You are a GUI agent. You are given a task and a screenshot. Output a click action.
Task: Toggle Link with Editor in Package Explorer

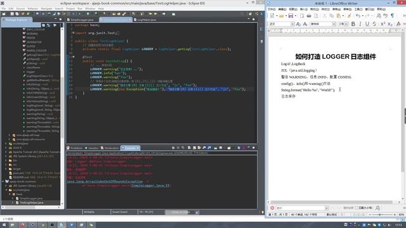click(x=49, y=25)
